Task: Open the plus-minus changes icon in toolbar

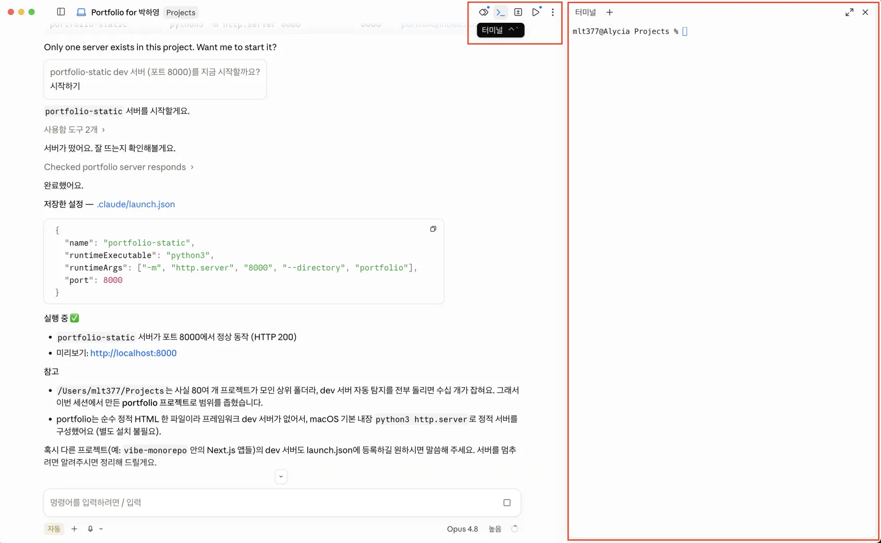Action: point(518,12)
